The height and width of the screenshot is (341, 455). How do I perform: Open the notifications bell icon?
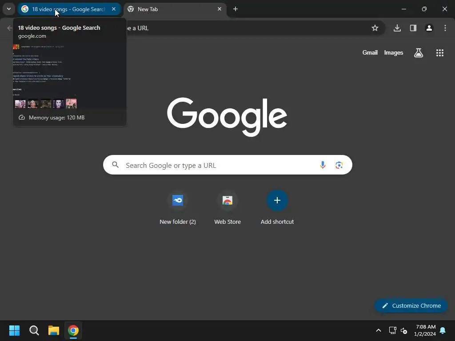[443, 330]
